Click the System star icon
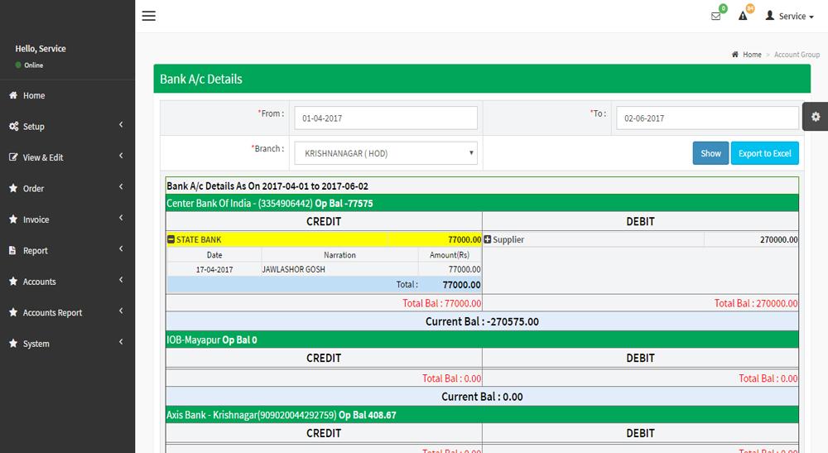Image resolution: width=828 pixels, height=453 pixels. pyautogui.click(x=13, y=343)
